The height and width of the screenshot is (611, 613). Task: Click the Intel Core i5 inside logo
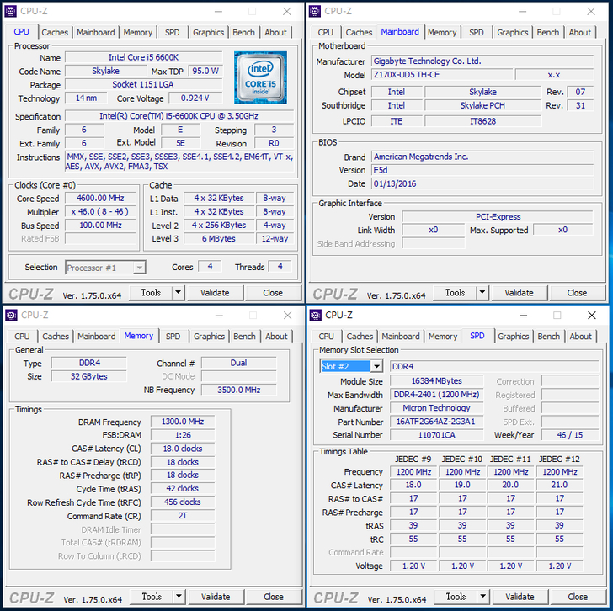[x=260, y=77]
